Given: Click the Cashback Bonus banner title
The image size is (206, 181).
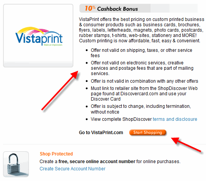Looking at the screenshot, I should (117, 9).
